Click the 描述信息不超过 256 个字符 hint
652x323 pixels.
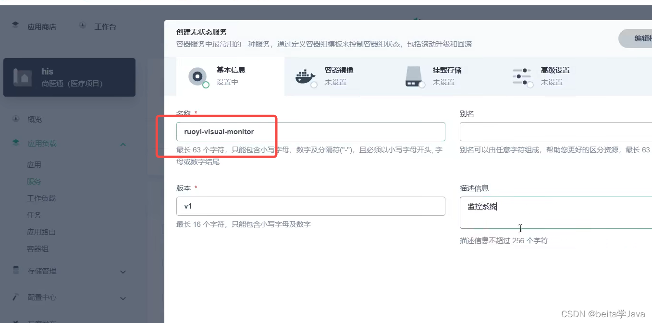pos(504,240)
